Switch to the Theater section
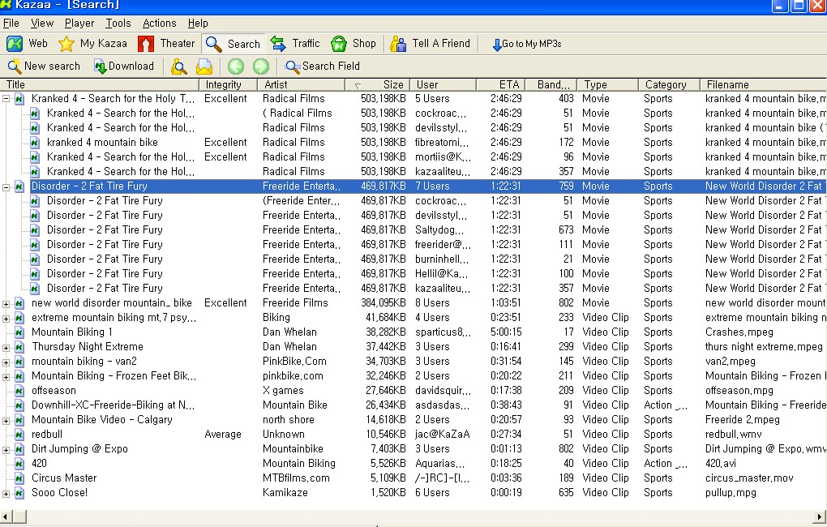This screenshot has width=827, height=527. [x=167, y=44]
